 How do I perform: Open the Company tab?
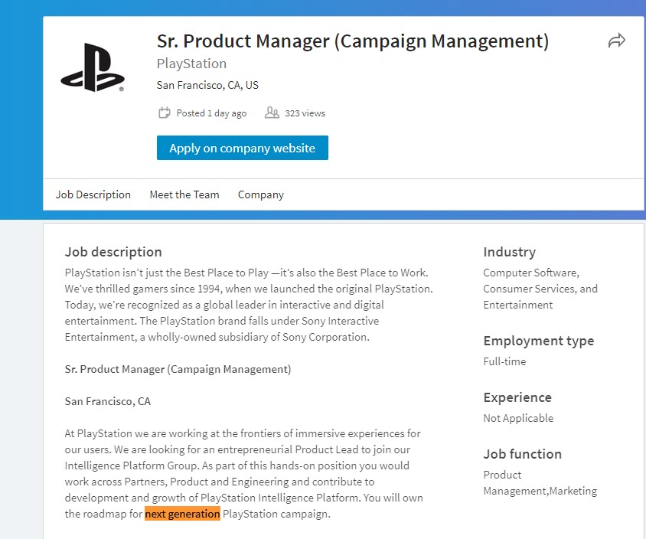pos(261,194)
